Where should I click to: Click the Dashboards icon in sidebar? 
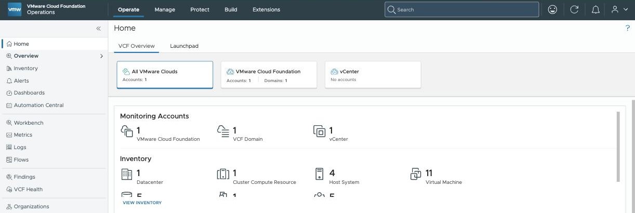click(9, 93)
